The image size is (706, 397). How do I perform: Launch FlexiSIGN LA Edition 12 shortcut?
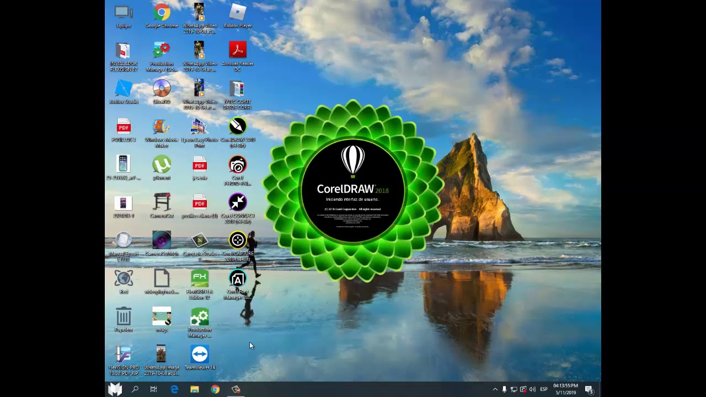point(200,285)
